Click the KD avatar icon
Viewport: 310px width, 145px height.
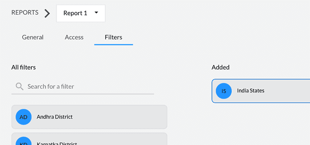[24, 141]
